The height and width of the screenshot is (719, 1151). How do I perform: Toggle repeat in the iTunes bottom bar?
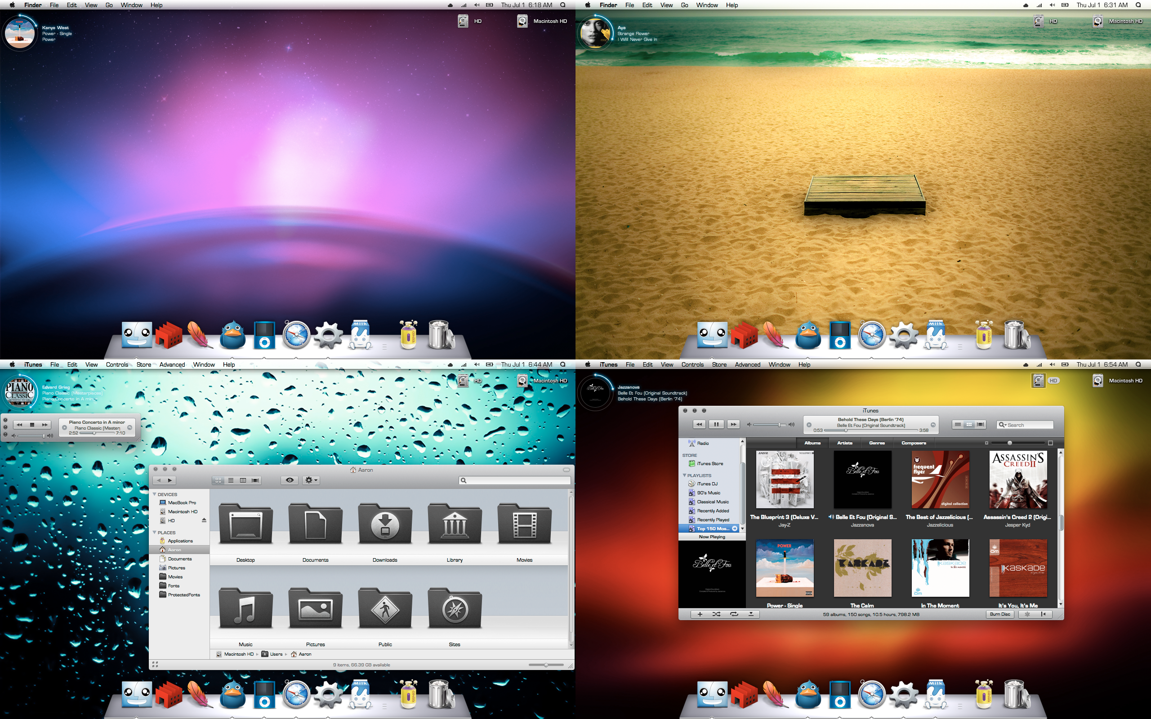[734, 614]
